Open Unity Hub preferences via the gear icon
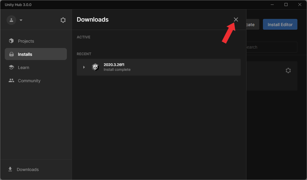The height and width of the screenshot is (180, 307). pyautogui.click(x=63, y=20)
